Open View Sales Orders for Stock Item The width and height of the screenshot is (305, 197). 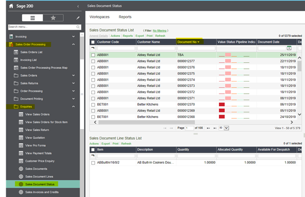46,122
